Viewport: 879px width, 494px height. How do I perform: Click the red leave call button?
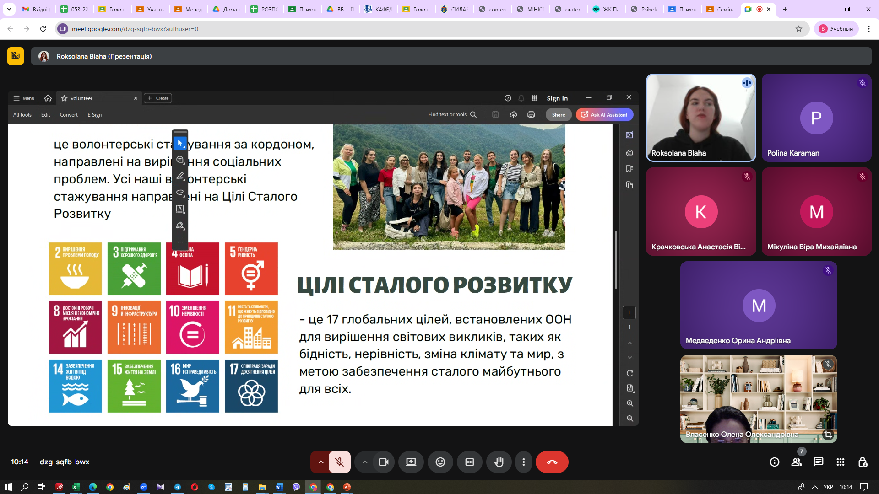click(x=552, y=462)
